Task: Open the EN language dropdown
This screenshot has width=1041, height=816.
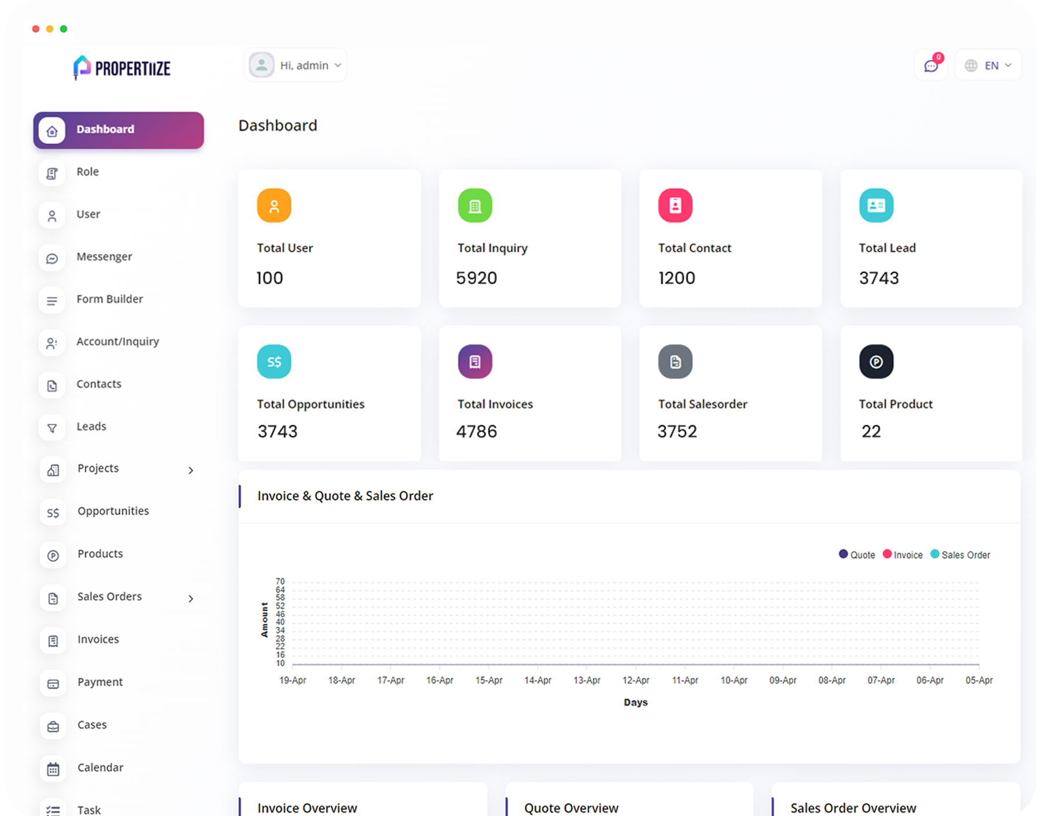Action: coord(988,65)
